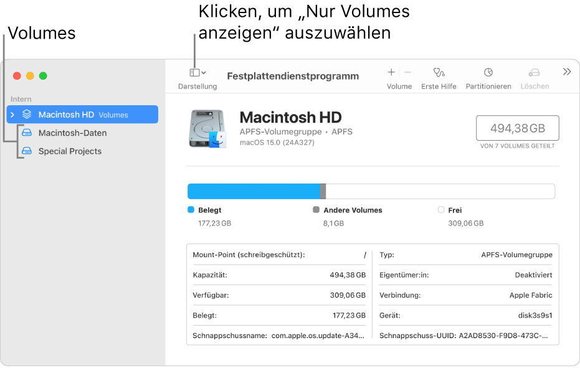Viewport: 580px width, 368px height.
Task: Click the Schnappschussname row
Action: tap(279, 336)
